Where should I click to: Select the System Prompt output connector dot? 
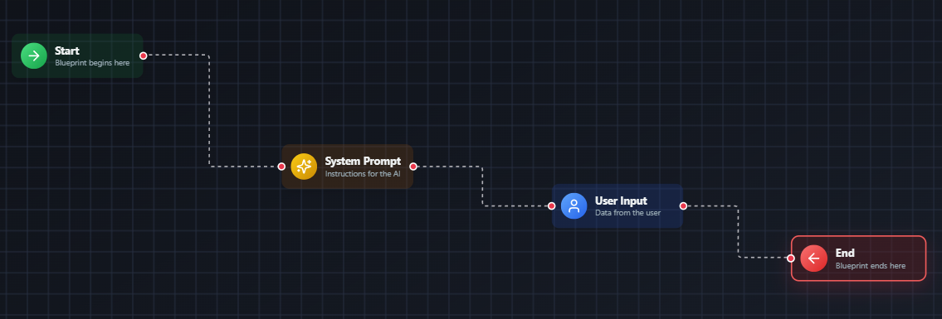coord(412,167)
